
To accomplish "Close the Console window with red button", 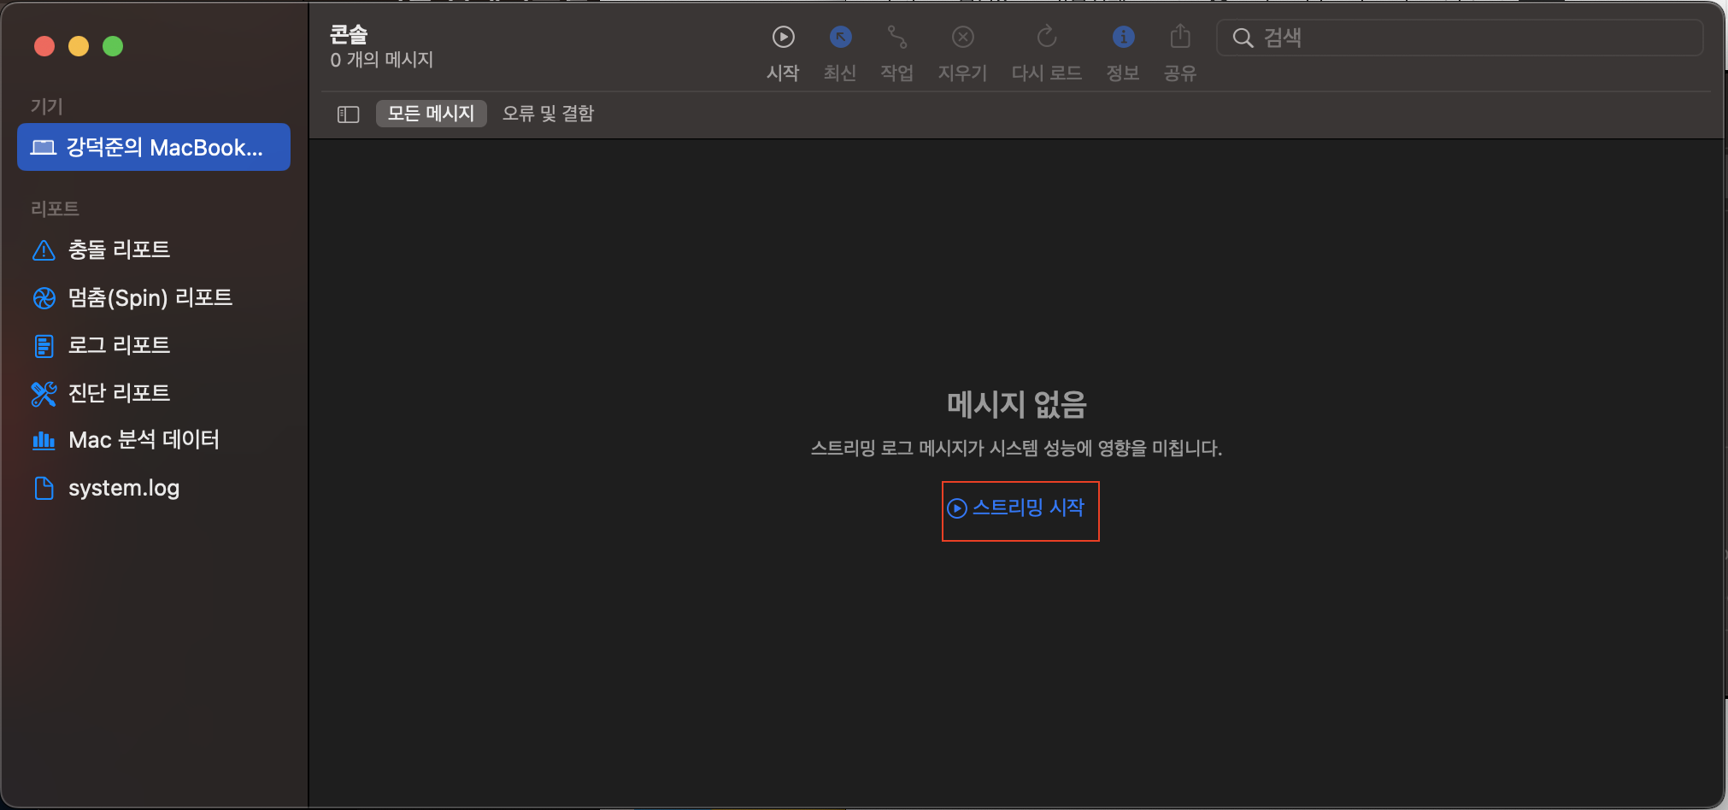I will pos(44,46).
